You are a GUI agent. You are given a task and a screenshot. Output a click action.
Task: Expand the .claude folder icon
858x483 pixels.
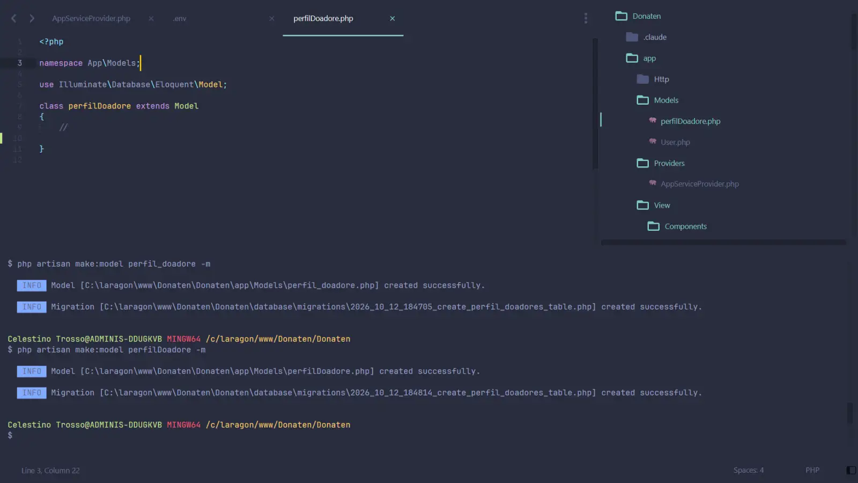click(x=632, y=37)
